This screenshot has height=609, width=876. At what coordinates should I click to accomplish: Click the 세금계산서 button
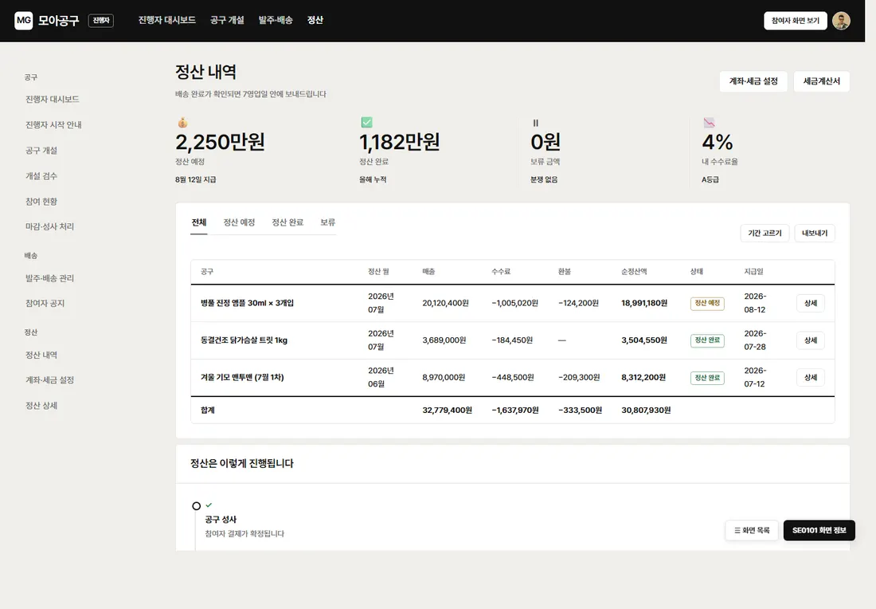click(x=821, y=81)
